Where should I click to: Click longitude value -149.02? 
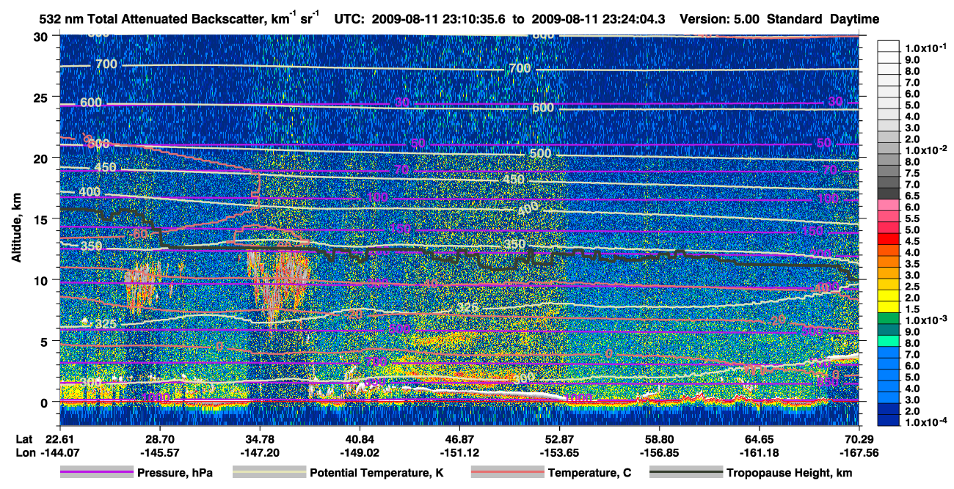pos(360,452)
